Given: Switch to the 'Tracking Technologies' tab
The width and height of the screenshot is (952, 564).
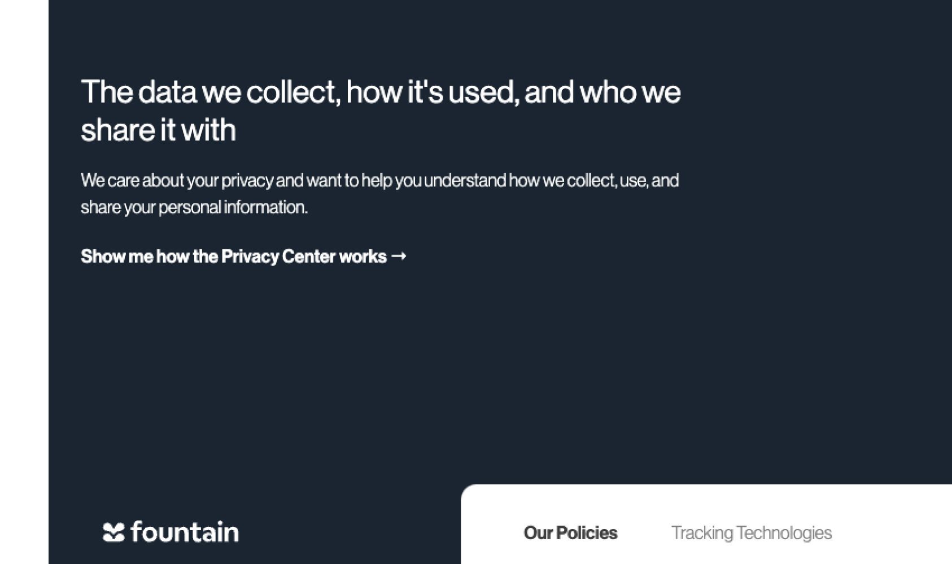Looking at the screenshot, I should pyautogui.click(x=751, y=532).
